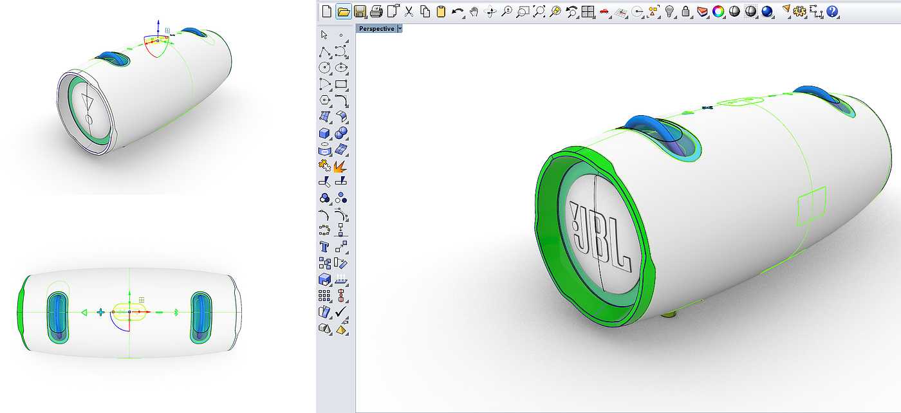This screenshot has width=901, height=413.
Task: Click the Undo View Change icon
Action: (571, 11)
